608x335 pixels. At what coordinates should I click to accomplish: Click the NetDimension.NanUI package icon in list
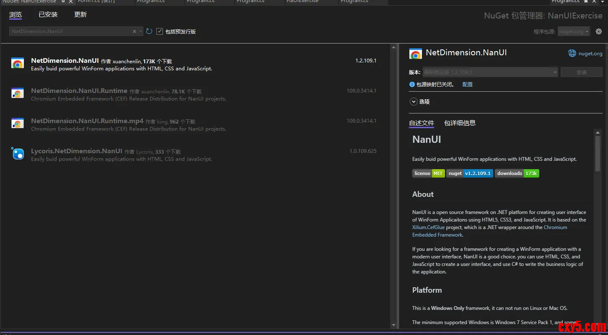tap(18, 64)
